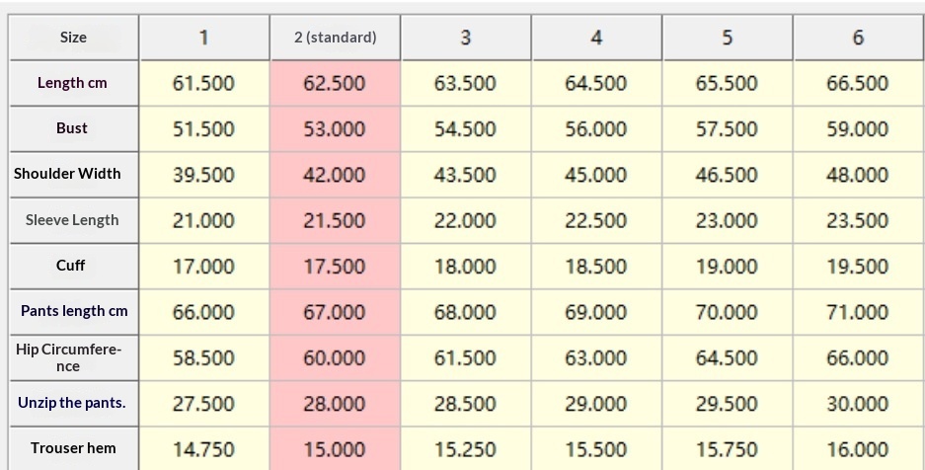
Task: Click the Shoulder Width row label
Action: coord(68,174)
